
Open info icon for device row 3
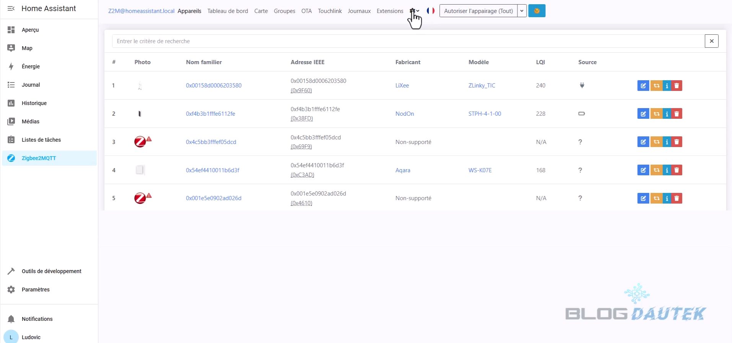point(667,142)
